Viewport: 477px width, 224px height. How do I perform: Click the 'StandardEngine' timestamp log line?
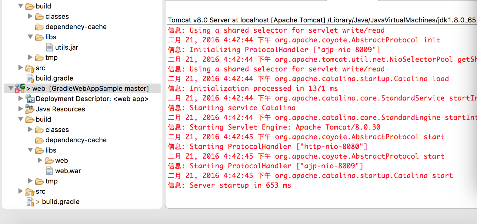[x=322, y=117]
